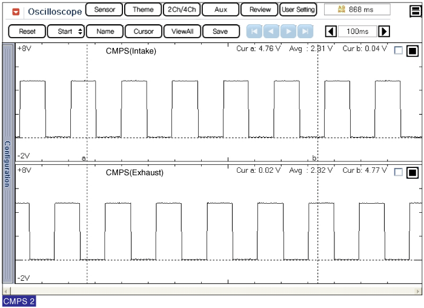Open the top-right list menu icon
The height and width of the screenshot is (308, 424).
[416, 10]
